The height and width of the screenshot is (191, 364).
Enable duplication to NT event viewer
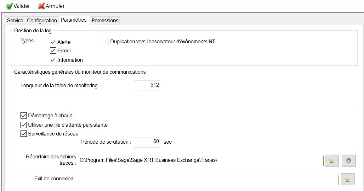coord(106,42)
